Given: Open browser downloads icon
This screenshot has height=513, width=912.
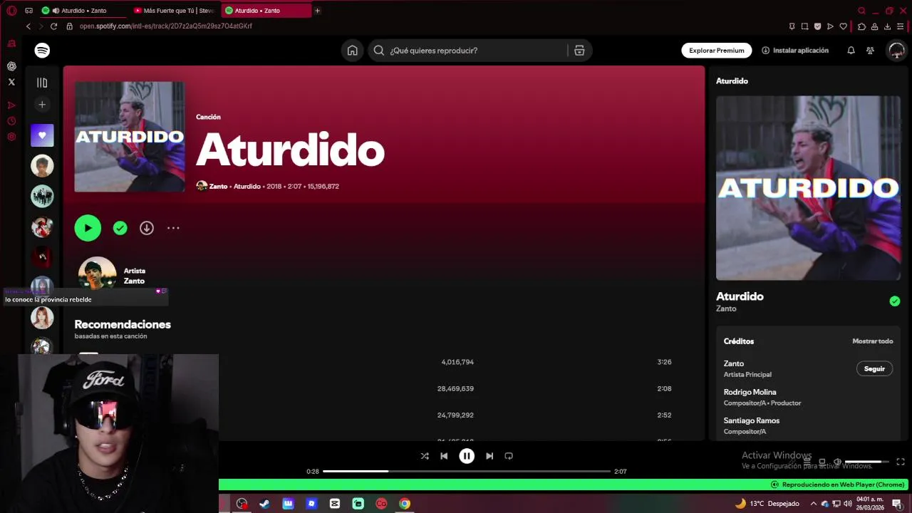Looking at the screenshot, I should [x=887, y=26].
